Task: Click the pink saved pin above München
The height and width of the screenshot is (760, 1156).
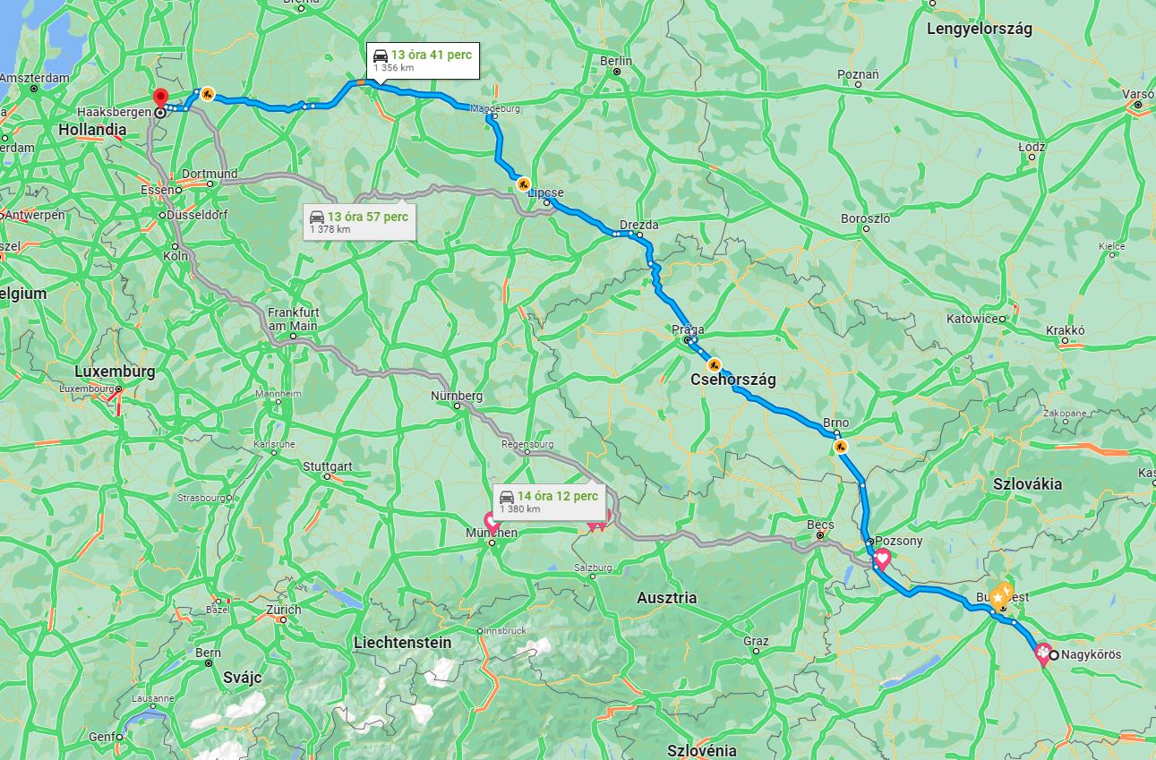Action: click(492, 523)
